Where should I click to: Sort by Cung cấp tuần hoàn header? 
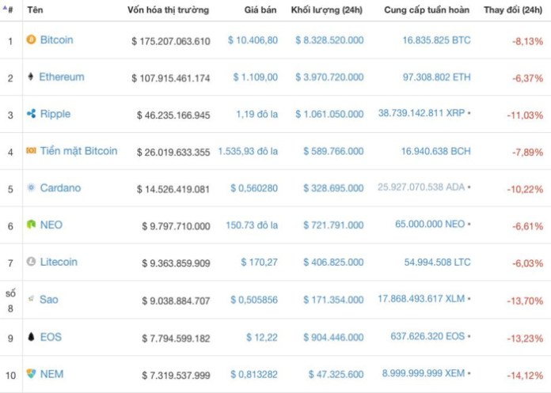pos(426,10)
